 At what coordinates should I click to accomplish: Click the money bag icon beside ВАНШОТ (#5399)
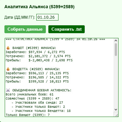[x=8, y=48]
